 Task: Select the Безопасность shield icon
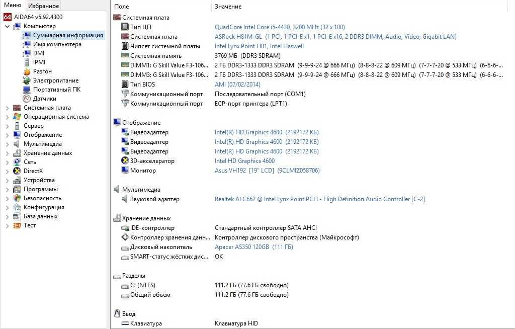[17, 198]
